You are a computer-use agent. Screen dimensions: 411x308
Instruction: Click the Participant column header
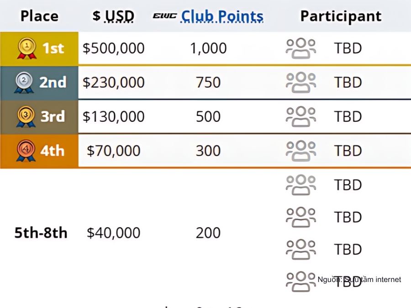[341, 16]
